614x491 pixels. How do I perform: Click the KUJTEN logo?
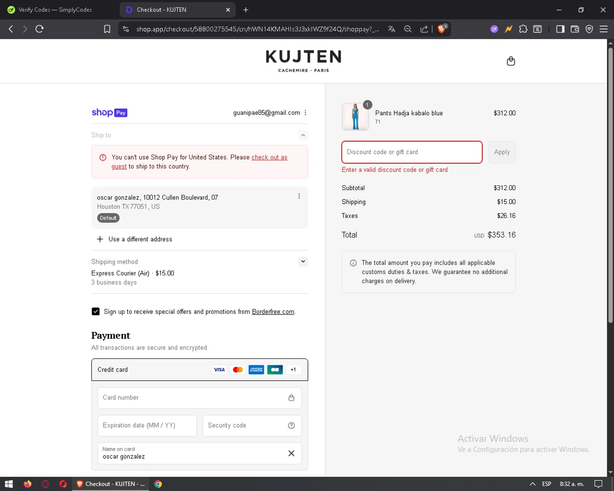coord(304,61)
